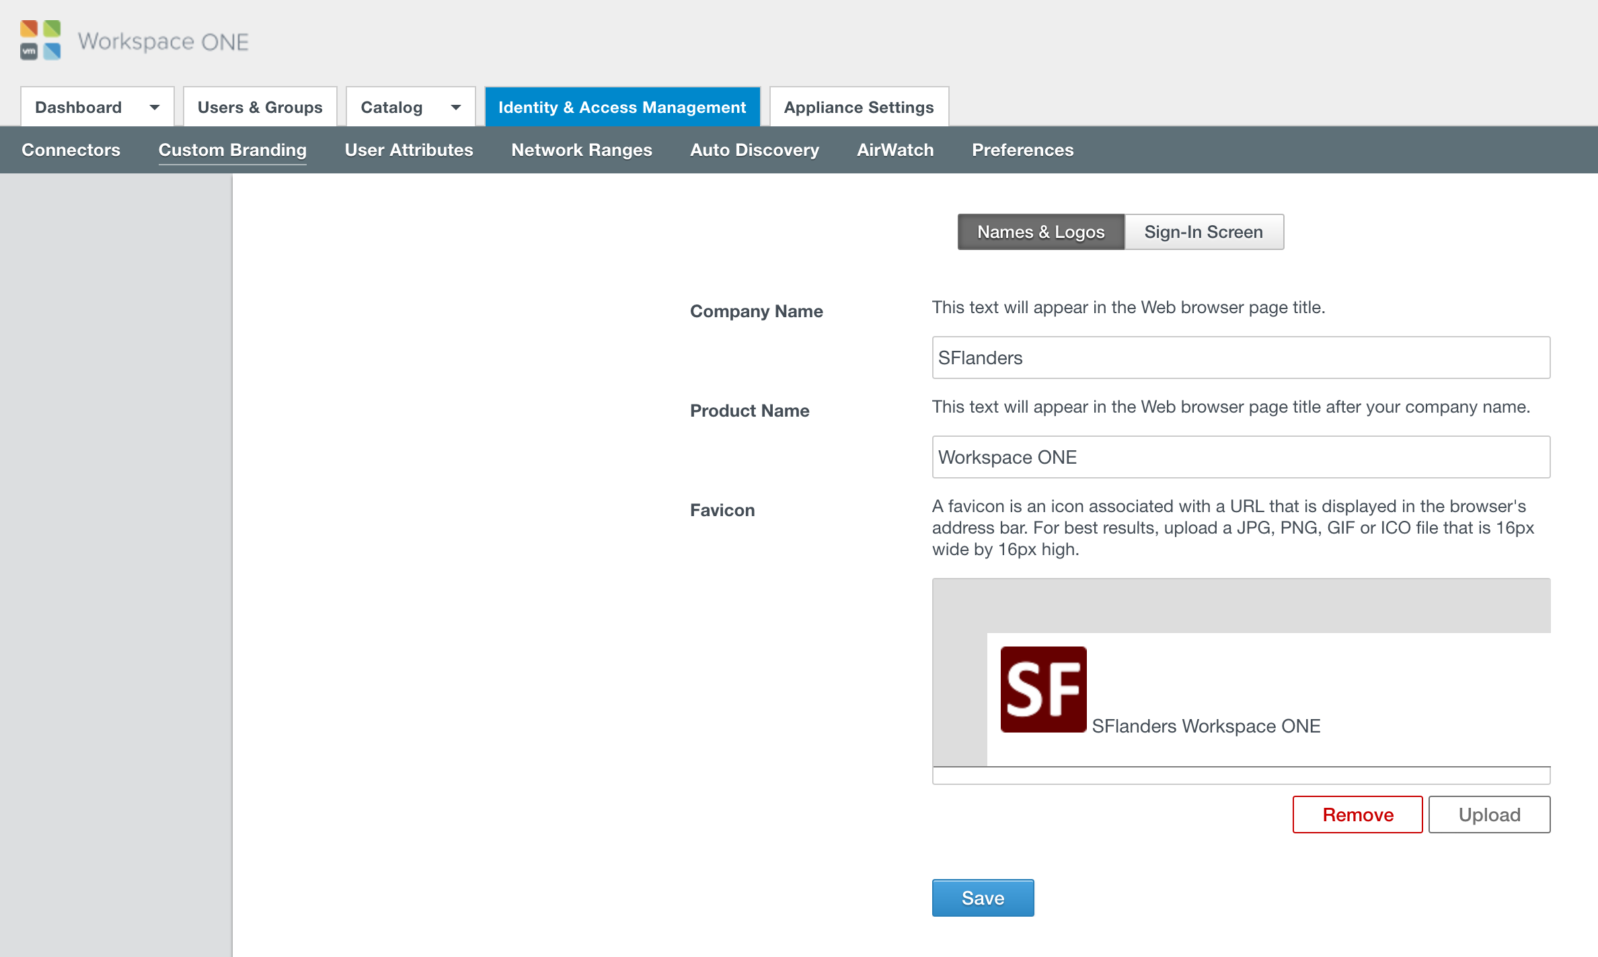
Task: Expand the Catalog dropdown arrow
Action: [455, 108]
